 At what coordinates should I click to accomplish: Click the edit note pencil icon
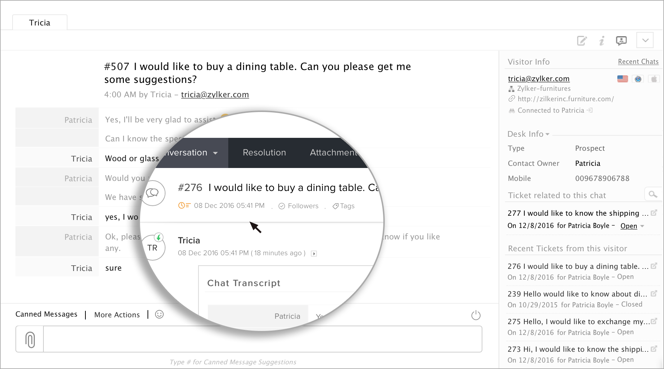582,41
